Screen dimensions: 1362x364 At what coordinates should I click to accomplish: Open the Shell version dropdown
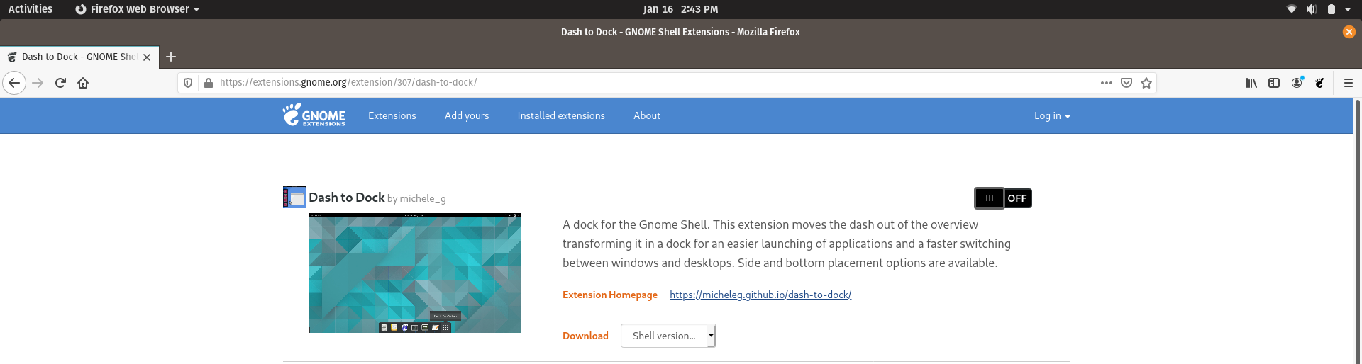(668, 336)
